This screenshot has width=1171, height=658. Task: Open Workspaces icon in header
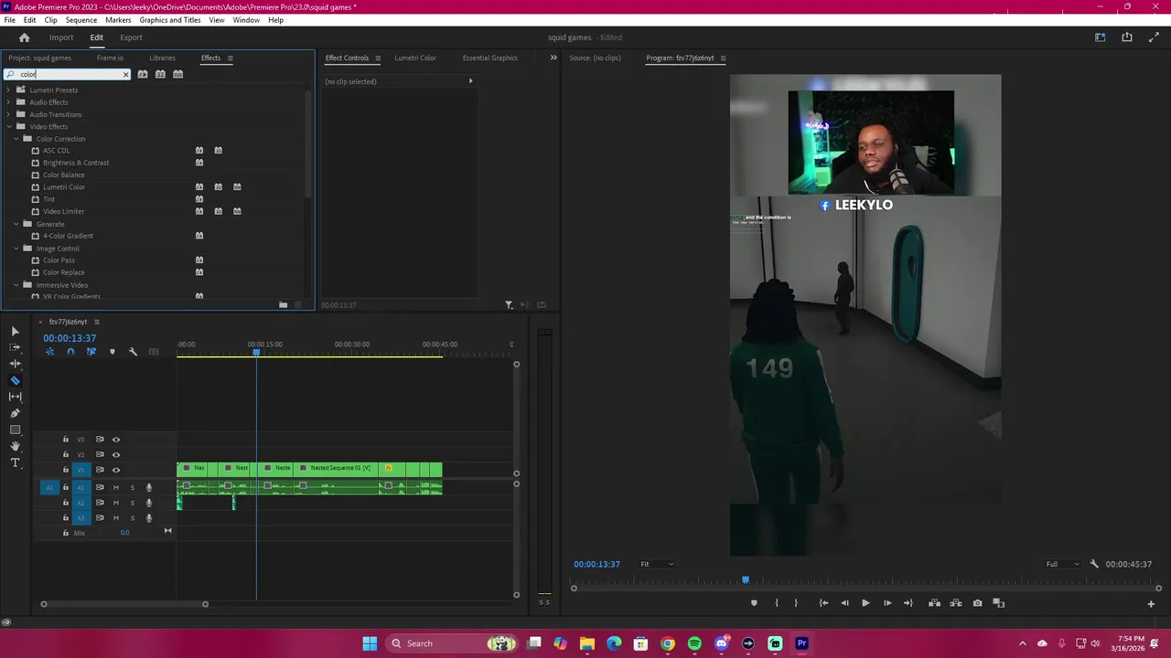1101,37
